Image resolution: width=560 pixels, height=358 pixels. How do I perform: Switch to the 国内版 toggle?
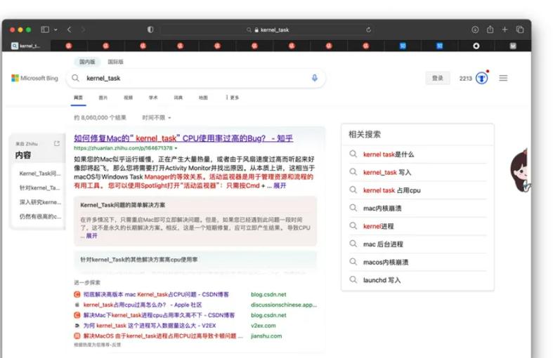point(87,62)
